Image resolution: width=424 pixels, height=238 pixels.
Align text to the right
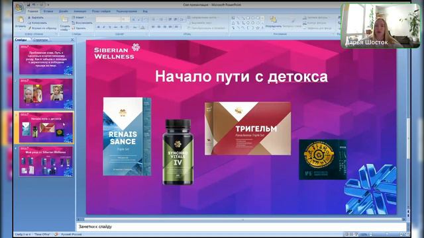[x=165, y=27]
